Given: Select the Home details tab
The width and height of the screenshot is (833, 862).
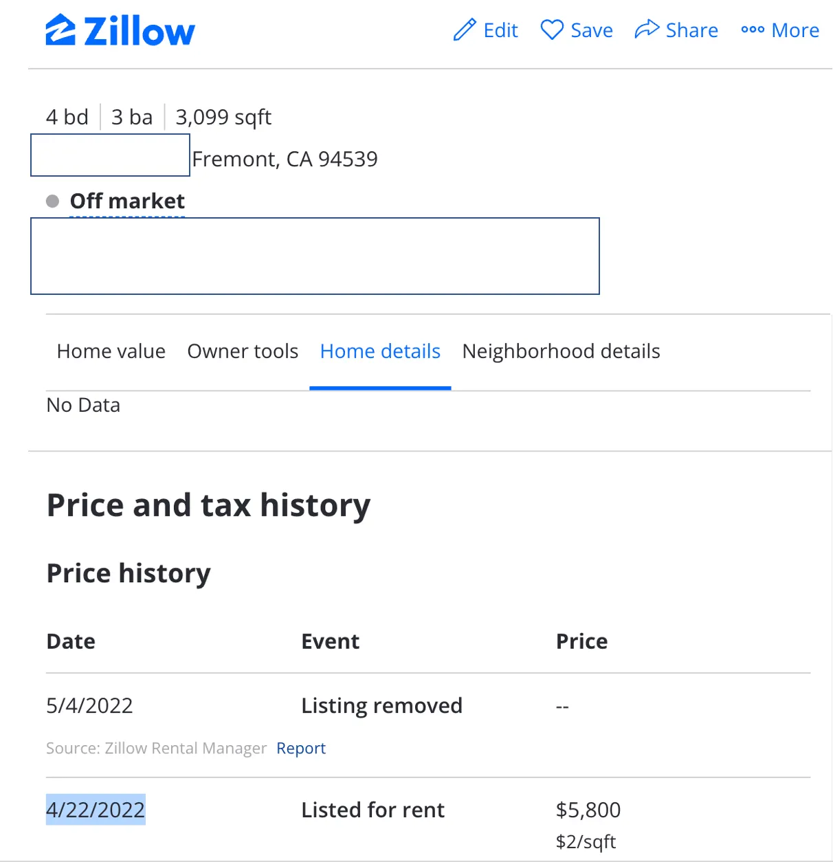Looking at the screenshot, I should (380, 351).
